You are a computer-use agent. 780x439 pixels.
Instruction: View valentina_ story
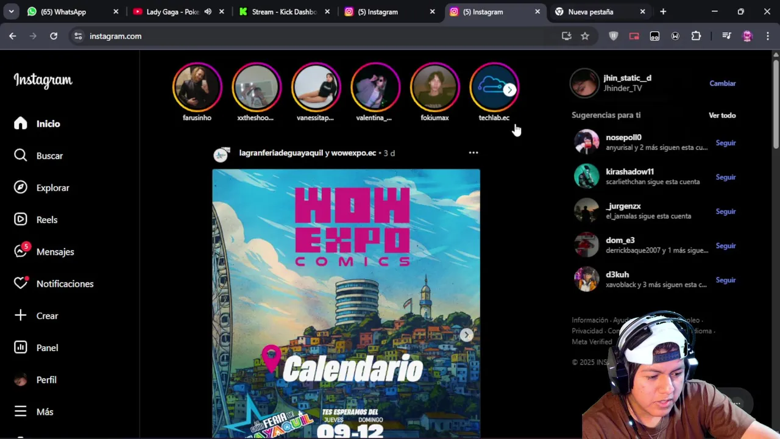tap(375, 88)
